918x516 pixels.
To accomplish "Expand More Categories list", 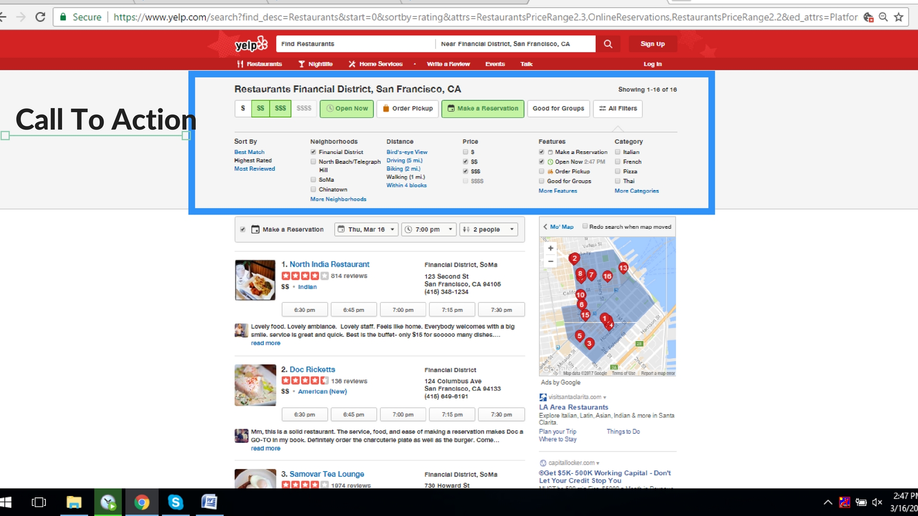I will 636,191.
